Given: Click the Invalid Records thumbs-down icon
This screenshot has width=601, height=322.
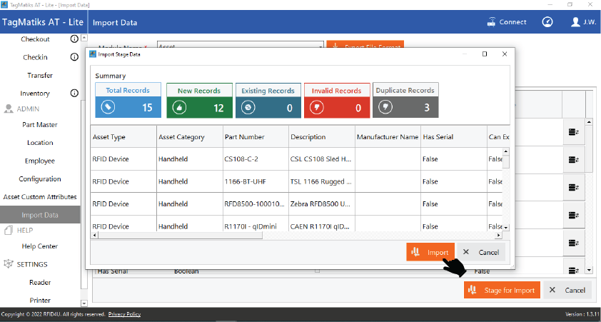Looking at the screenshot, I should click(x=317, y=107).
